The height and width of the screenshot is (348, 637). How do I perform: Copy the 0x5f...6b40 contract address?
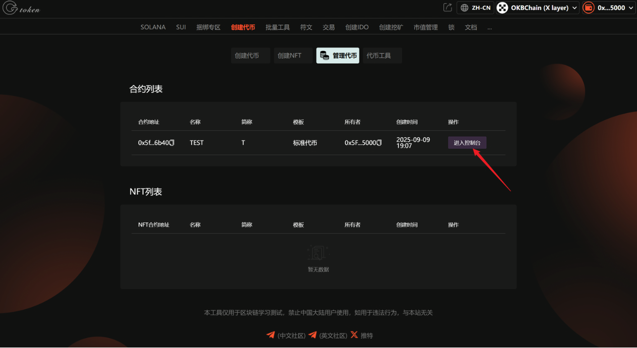tap(172, 143)
